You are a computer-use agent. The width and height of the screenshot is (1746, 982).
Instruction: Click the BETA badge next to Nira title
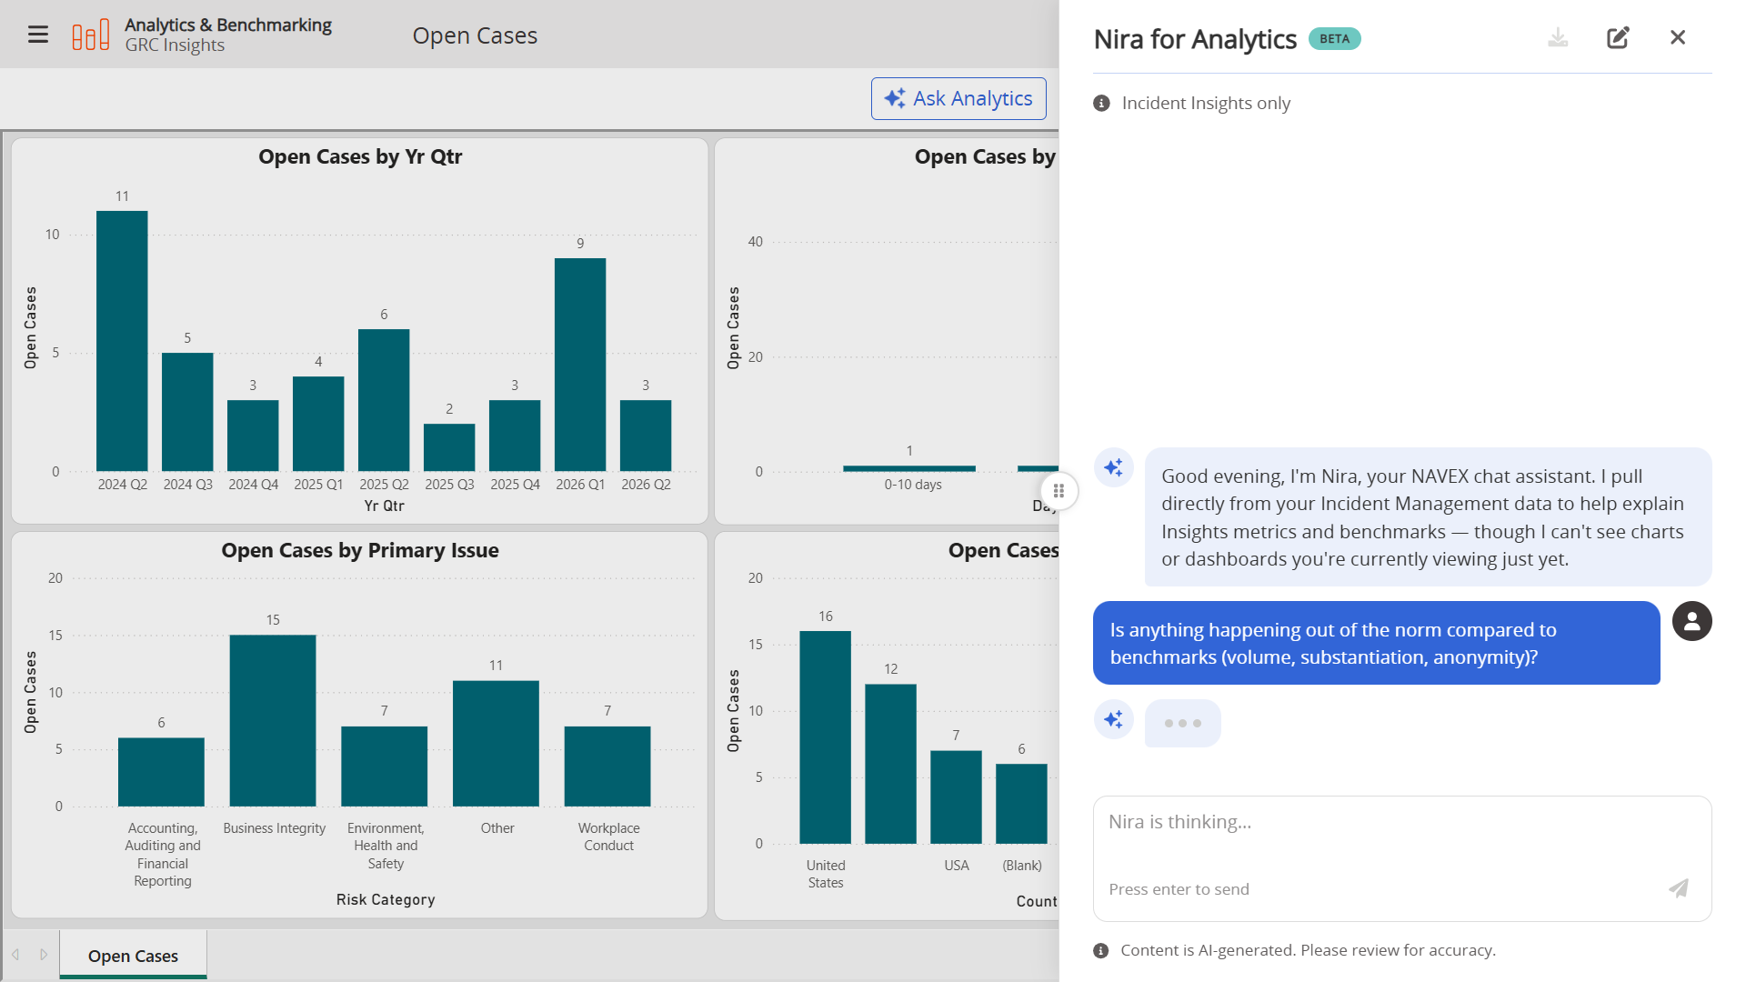1334,39
